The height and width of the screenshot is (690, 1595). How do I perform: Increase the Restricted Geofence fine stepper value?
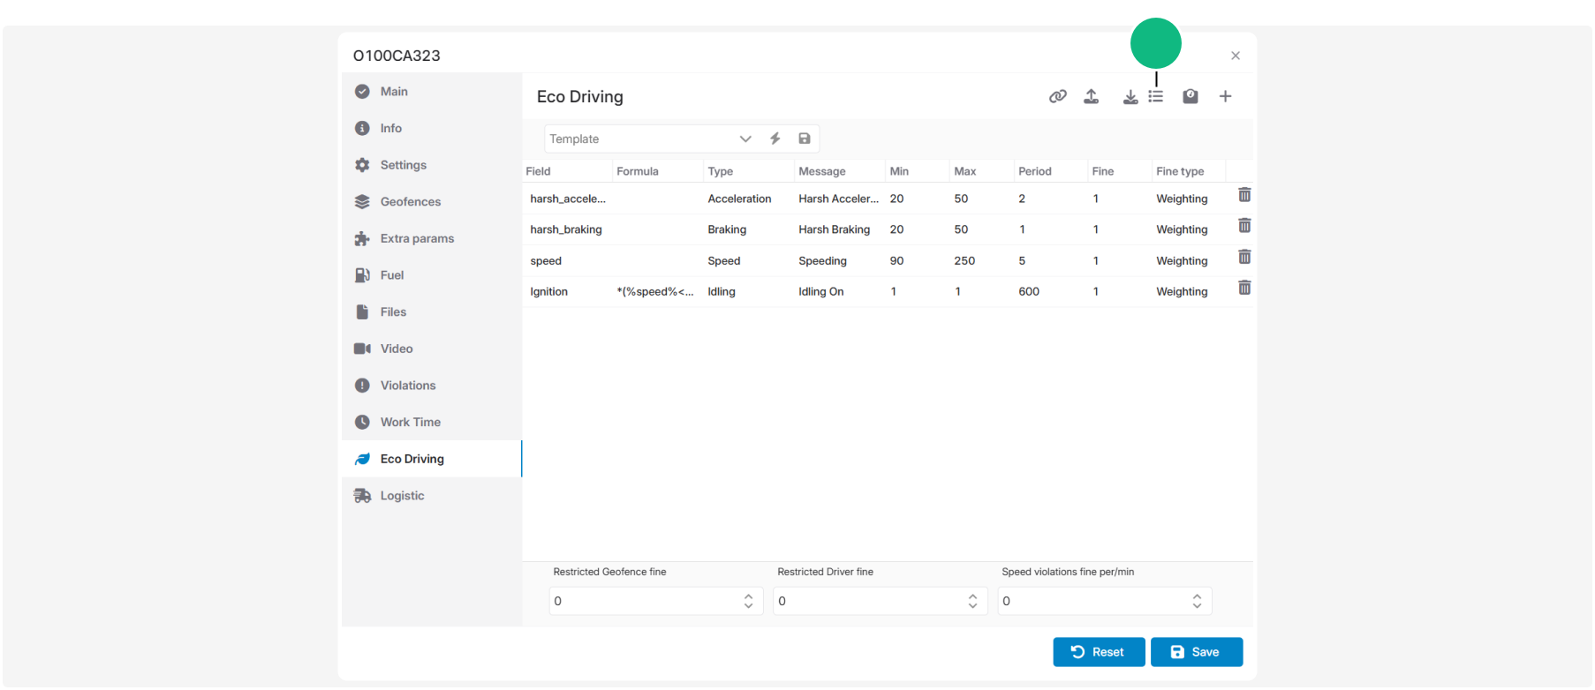tap(748, 596)
